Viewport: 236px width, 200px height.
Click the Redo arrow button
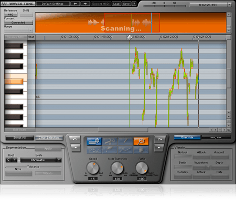coord(159,139)
